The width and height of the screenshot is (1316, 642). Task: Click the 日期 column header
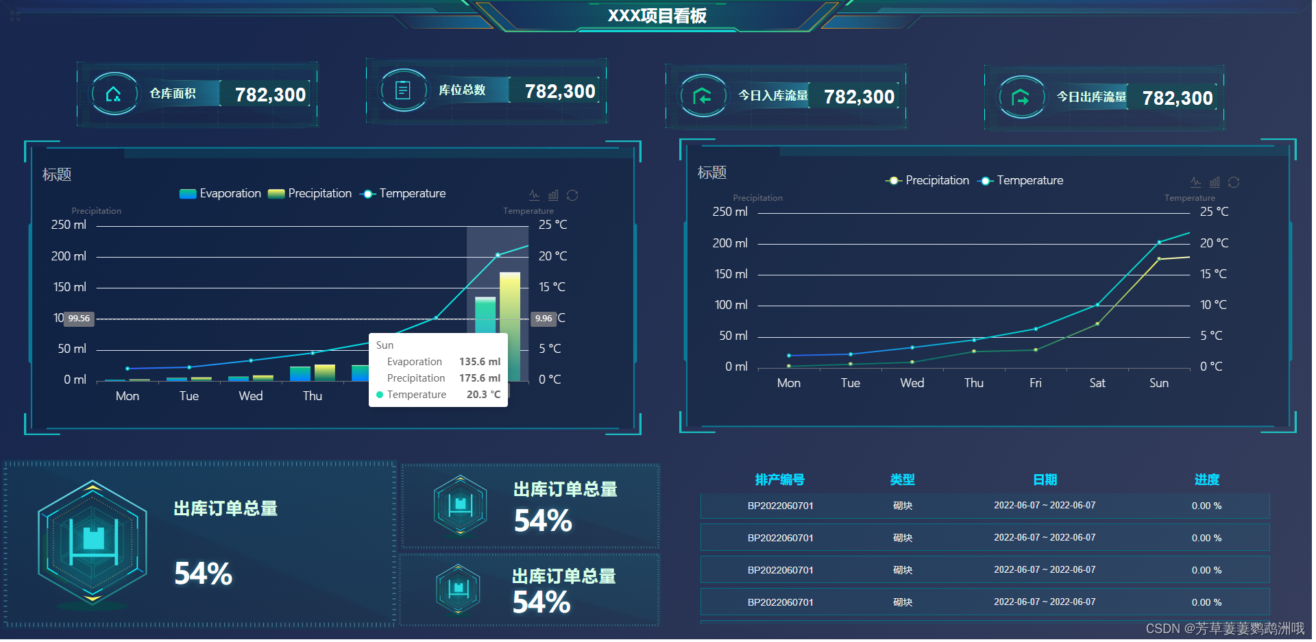tap(1045, 480)
